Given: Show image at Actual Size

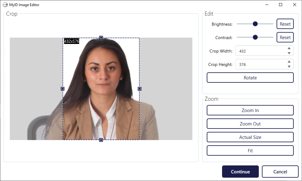Looking at the screenshot, I should (250, 137).
